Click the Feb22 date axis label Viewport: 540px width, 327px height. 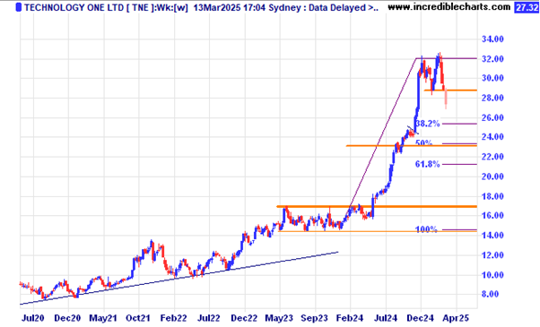[174, 318]
